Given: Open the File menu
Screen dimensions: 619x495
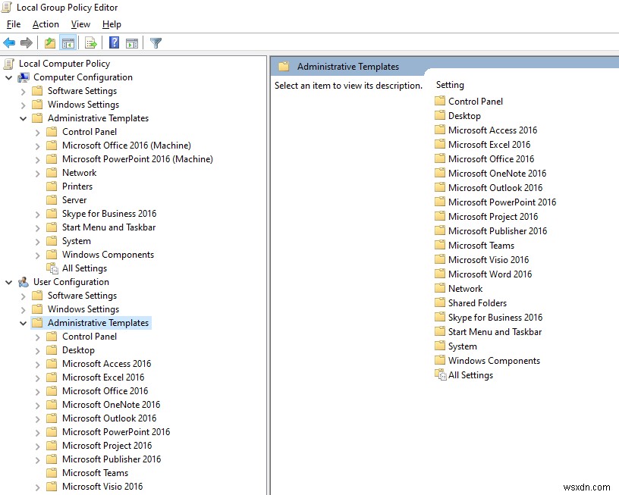Looking at the screenshot, I should tap(14, 24).
